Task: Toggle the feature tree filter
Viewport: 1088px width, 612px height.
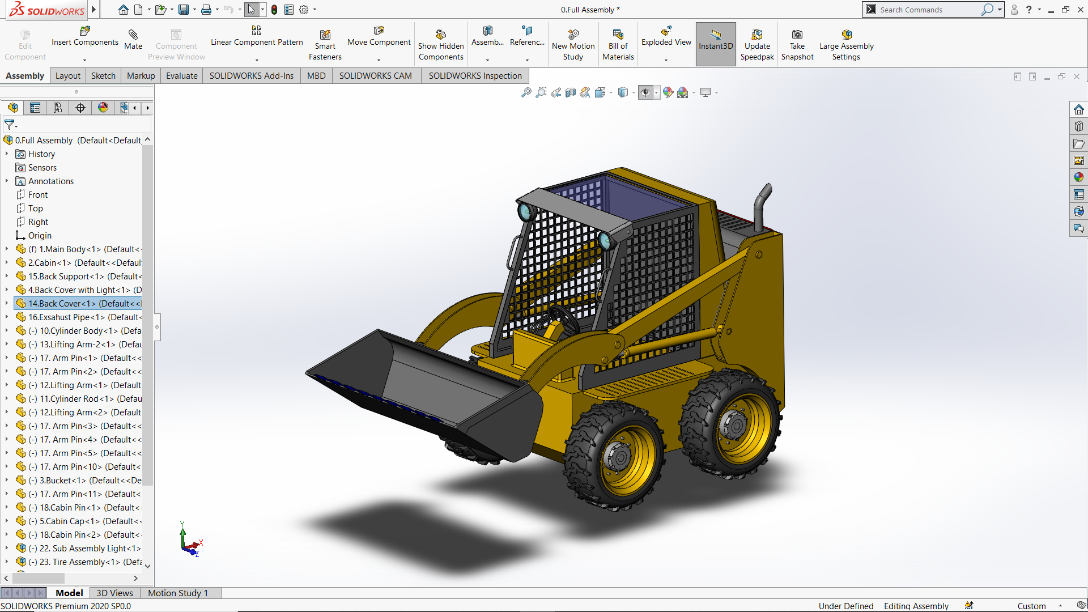Action: tap(11, 124)
